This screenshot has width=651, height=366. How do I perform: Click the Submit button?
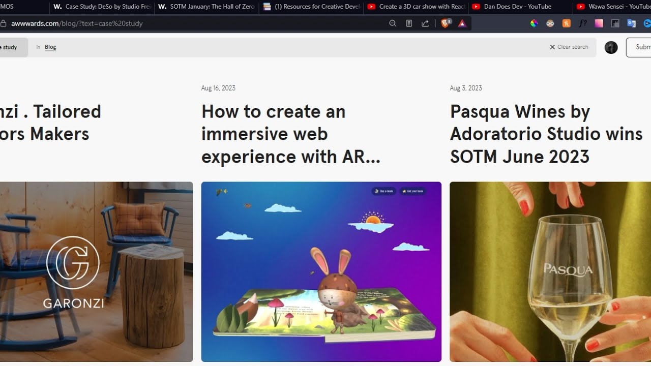point(639,47)
